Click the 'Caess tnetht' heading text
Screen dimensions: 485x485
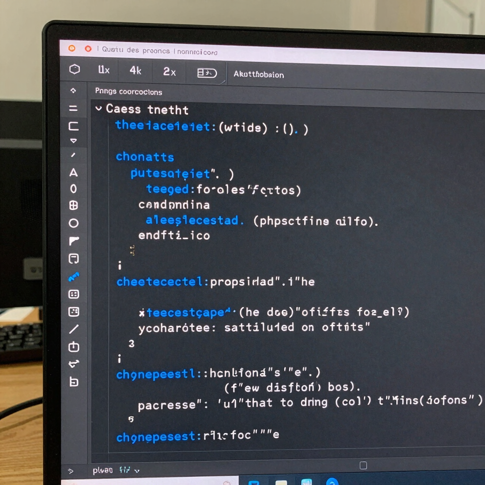[147, 109]
